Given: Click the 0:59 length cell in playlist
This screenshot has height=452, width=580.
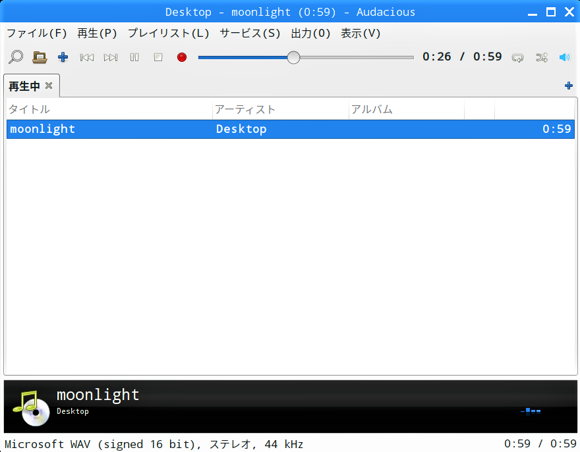Looking at the screenshot, I should tap(557, 129).
